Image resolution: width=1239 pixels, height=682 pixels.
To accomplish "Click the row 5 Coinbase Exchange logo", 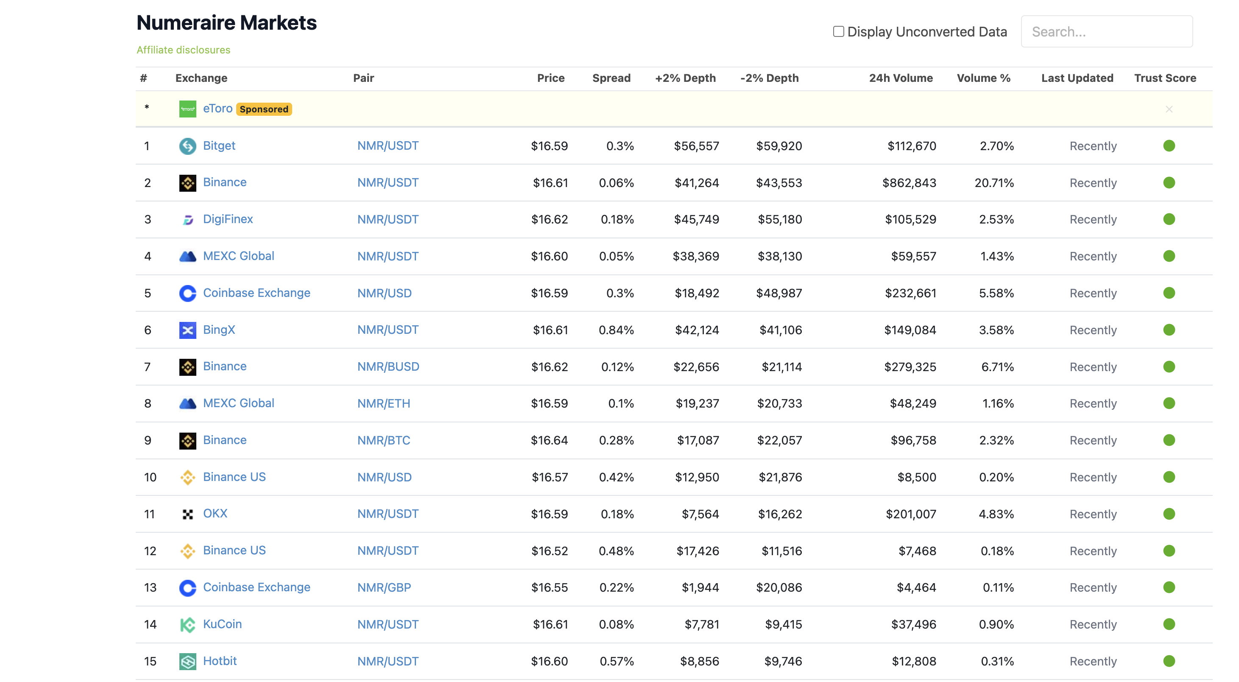I will tap(187, 293).
